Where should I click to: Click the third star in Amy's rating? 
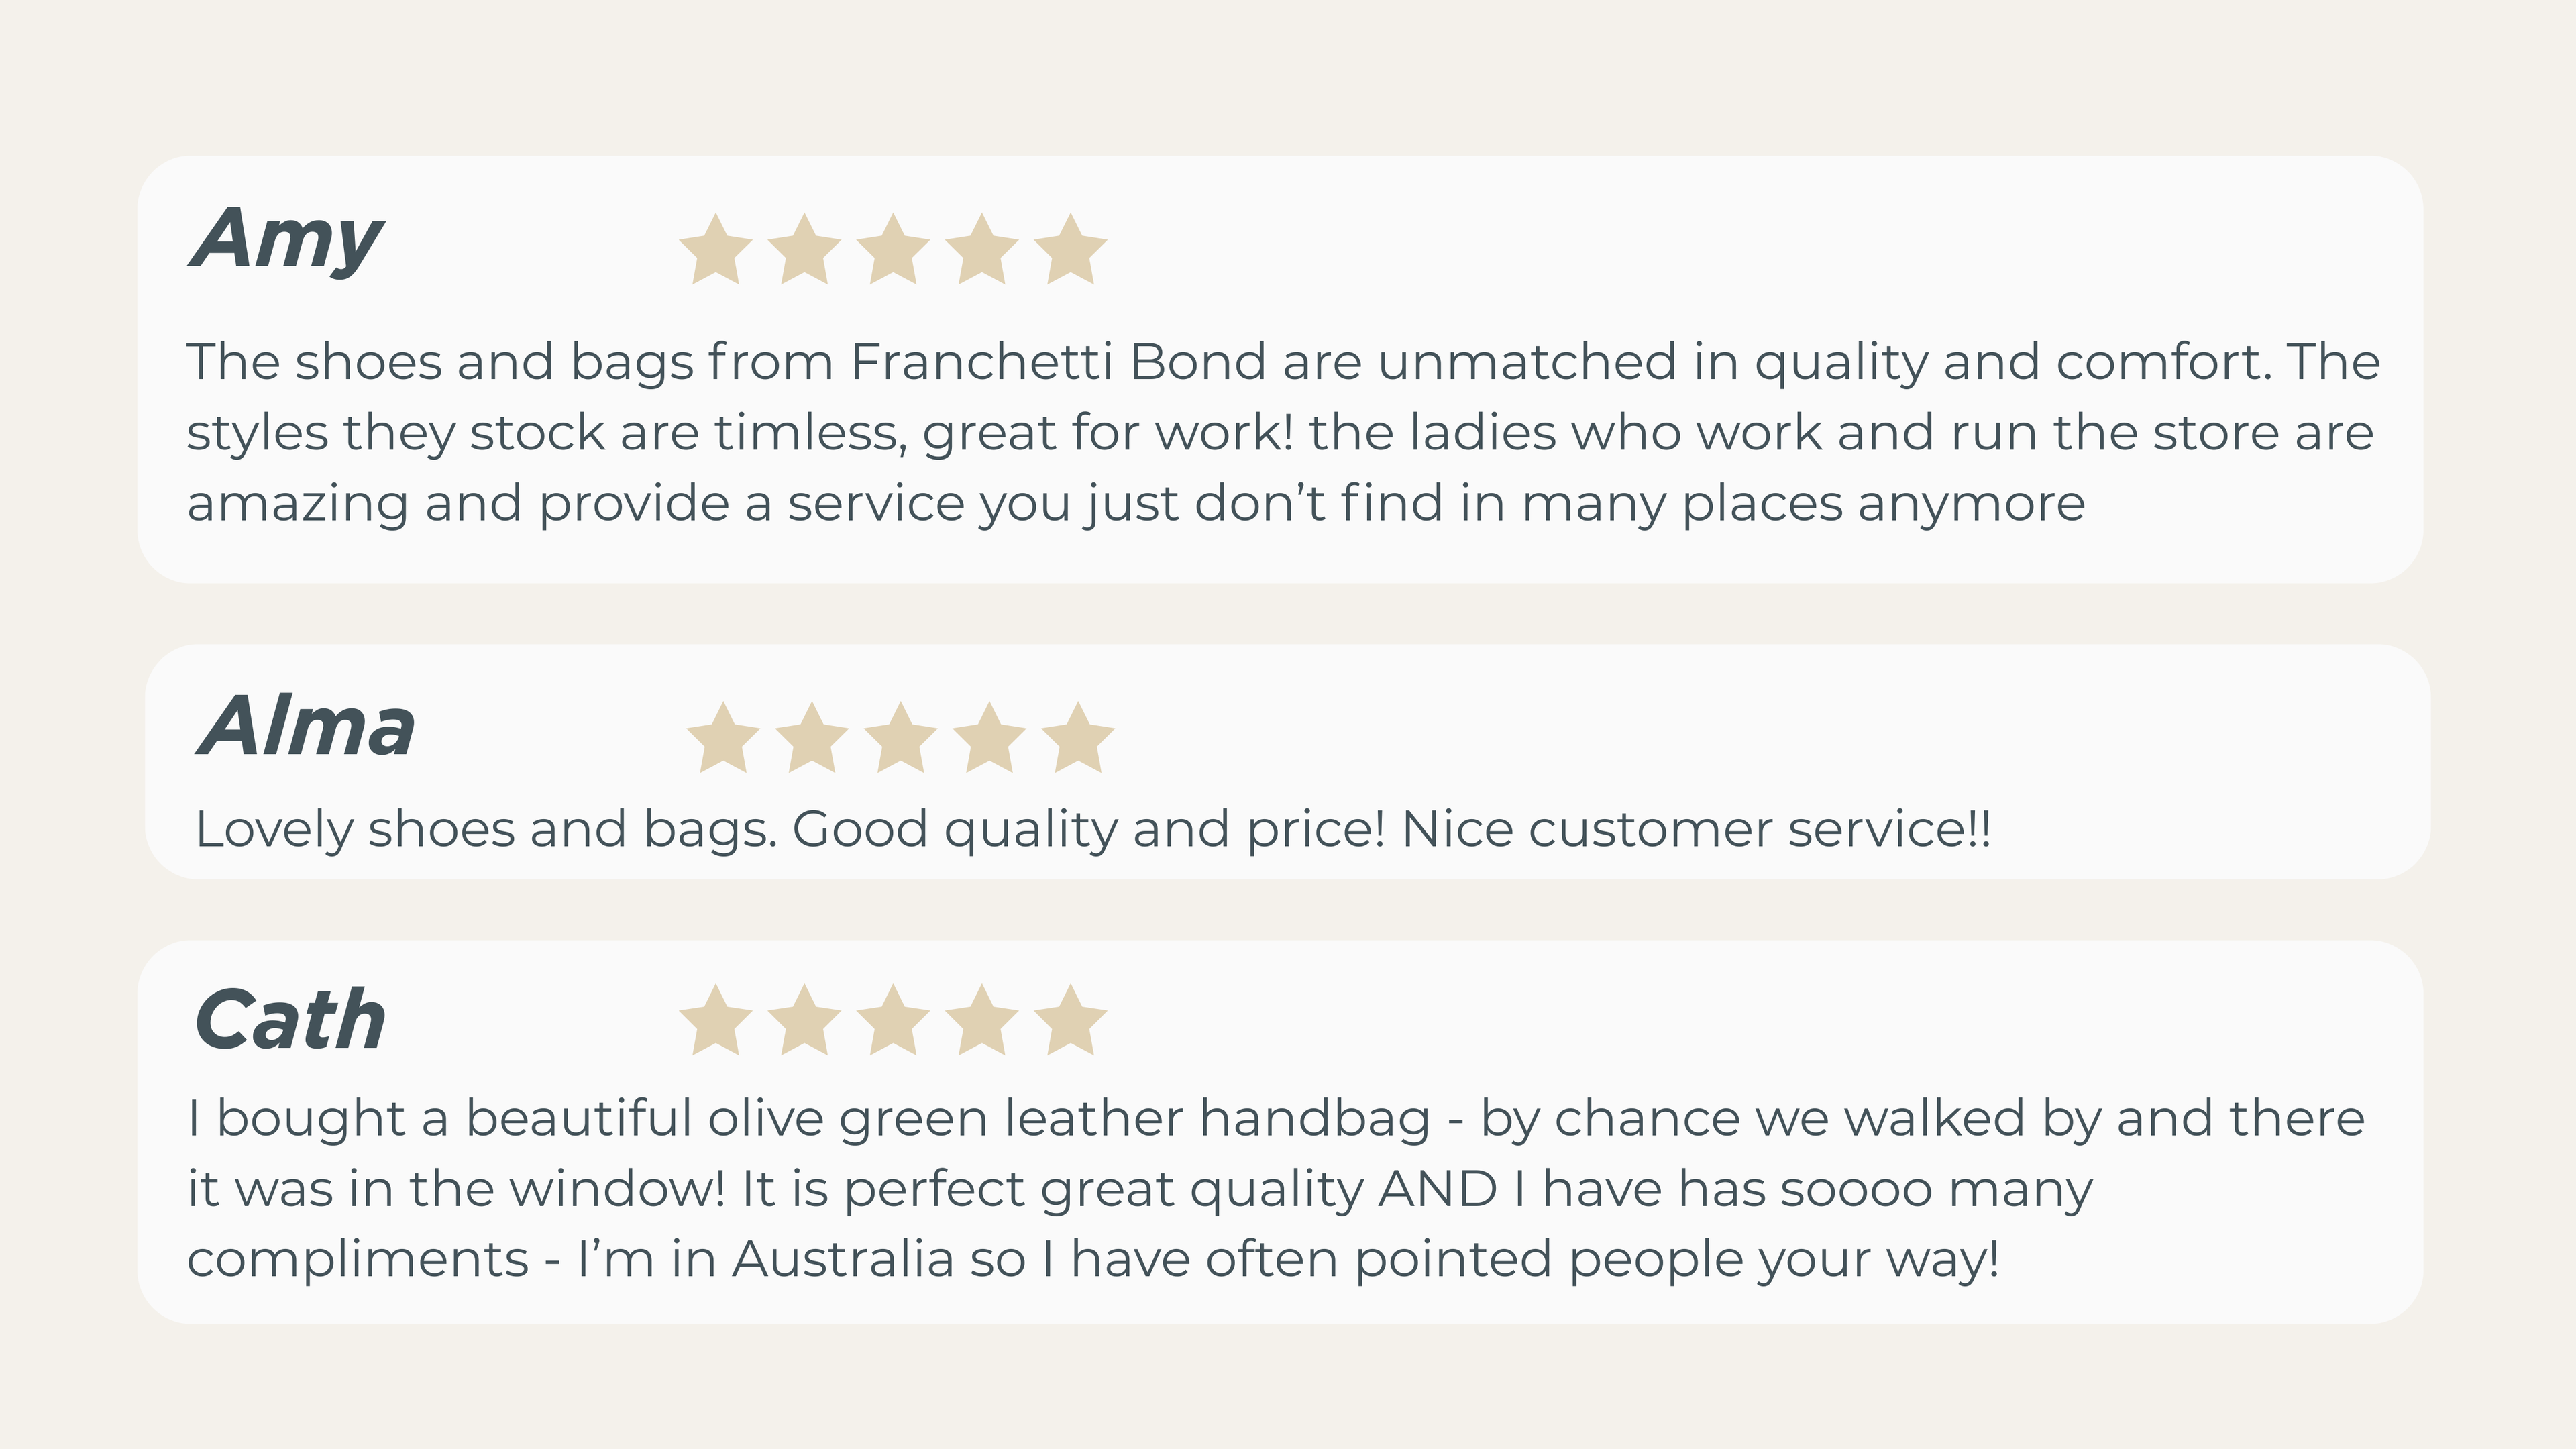[893, 250]
